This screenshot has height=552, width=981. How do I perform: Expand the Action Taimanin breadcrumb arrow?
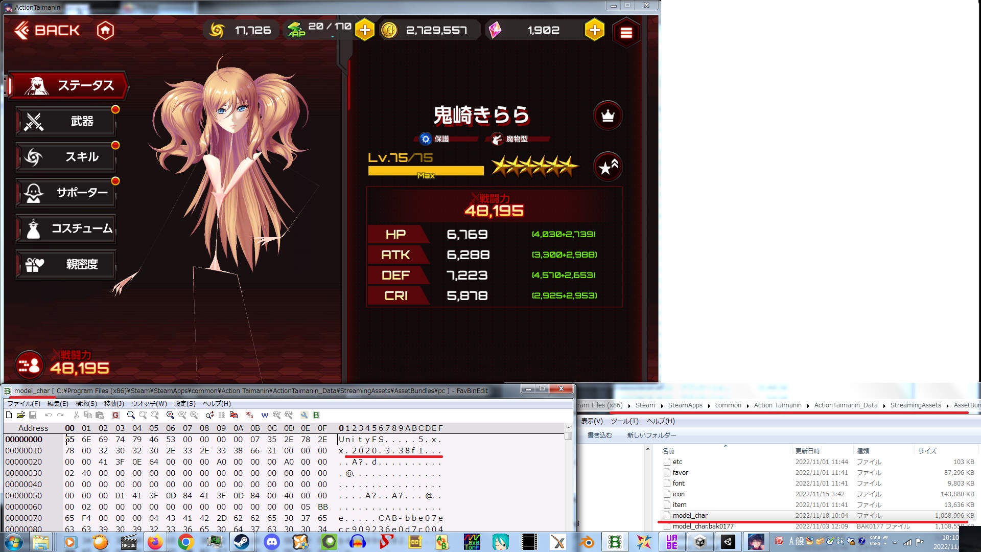(x=808, y=406)
